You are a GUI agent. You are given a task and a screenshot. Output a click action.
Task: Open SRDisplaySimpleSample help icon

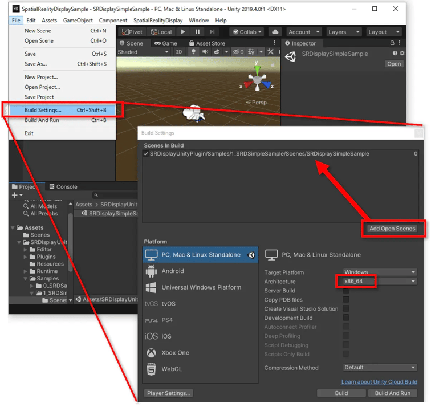coord(395,53)
